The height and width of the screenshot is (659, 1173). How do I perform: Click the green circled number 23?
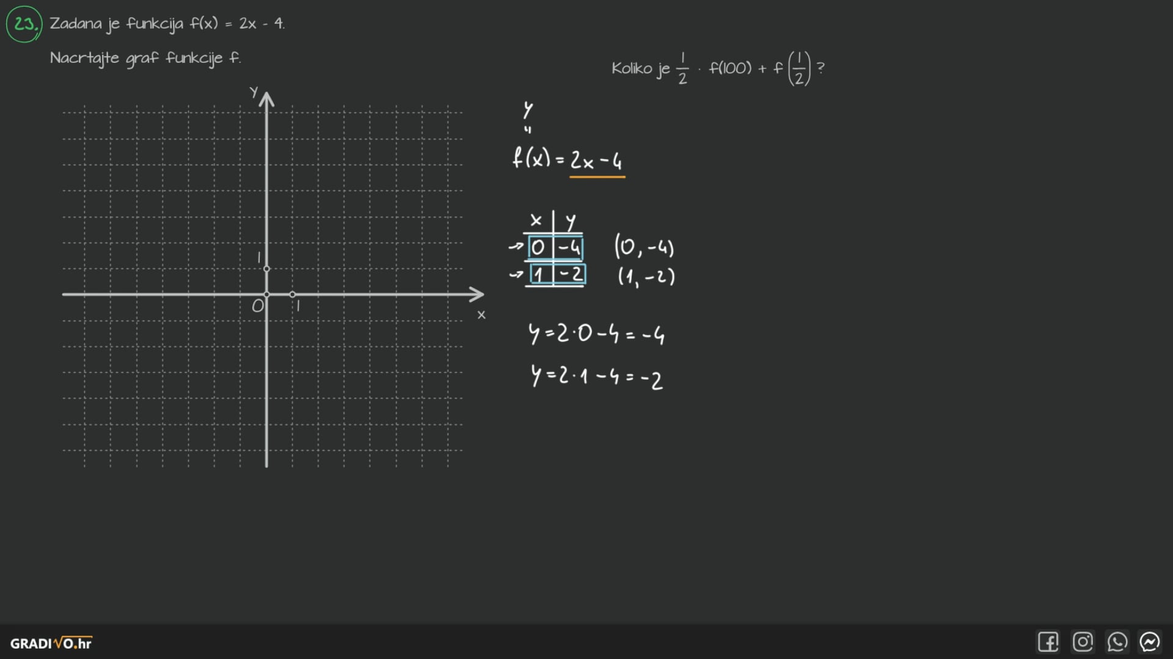coord(24,24)
